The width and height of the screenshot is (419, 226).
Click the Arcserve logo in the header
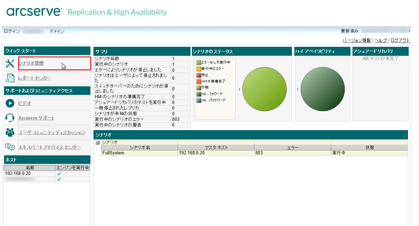pyautogui.click(x=34, y=12)
